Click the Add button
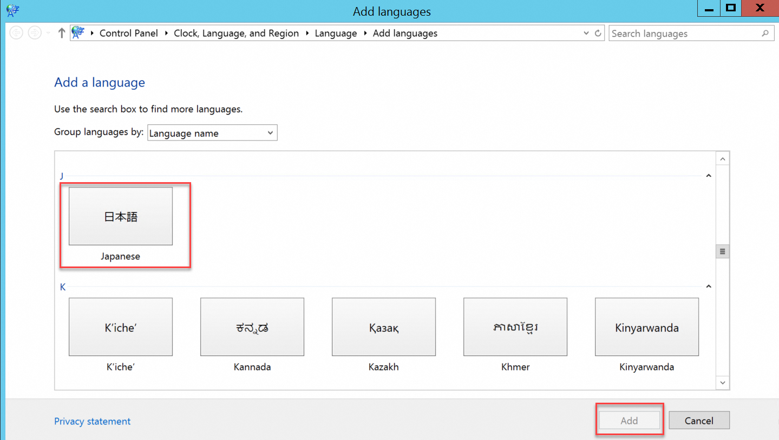This screenshot has width=779, height=440. 629,420
